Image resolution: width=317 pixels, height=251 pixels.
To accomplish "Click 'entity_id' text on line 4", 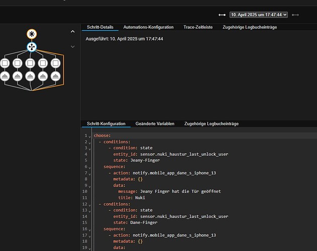I will tap(124, 154).
